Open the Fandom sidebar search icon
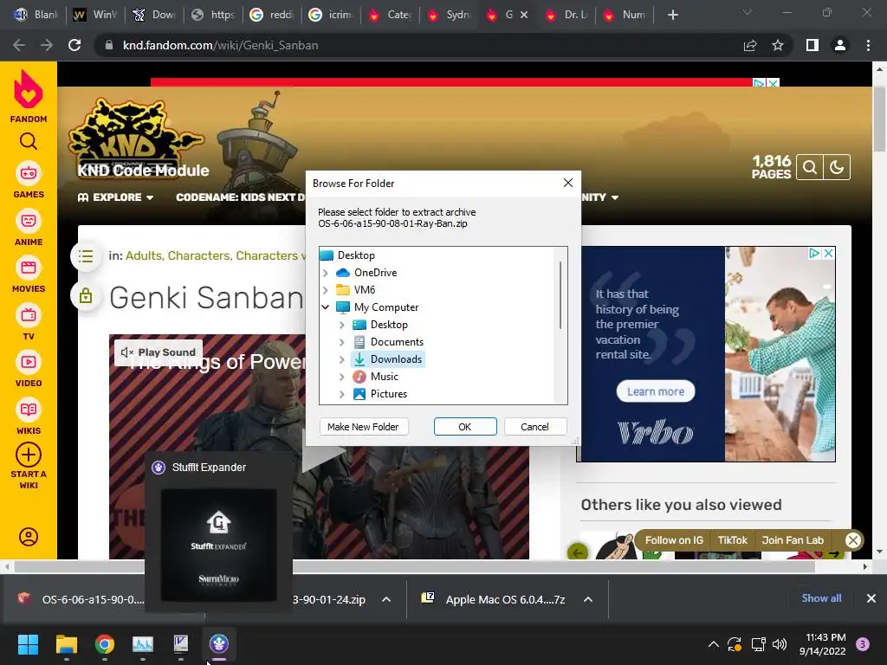The image size is (887, 665). coord(29,141)
